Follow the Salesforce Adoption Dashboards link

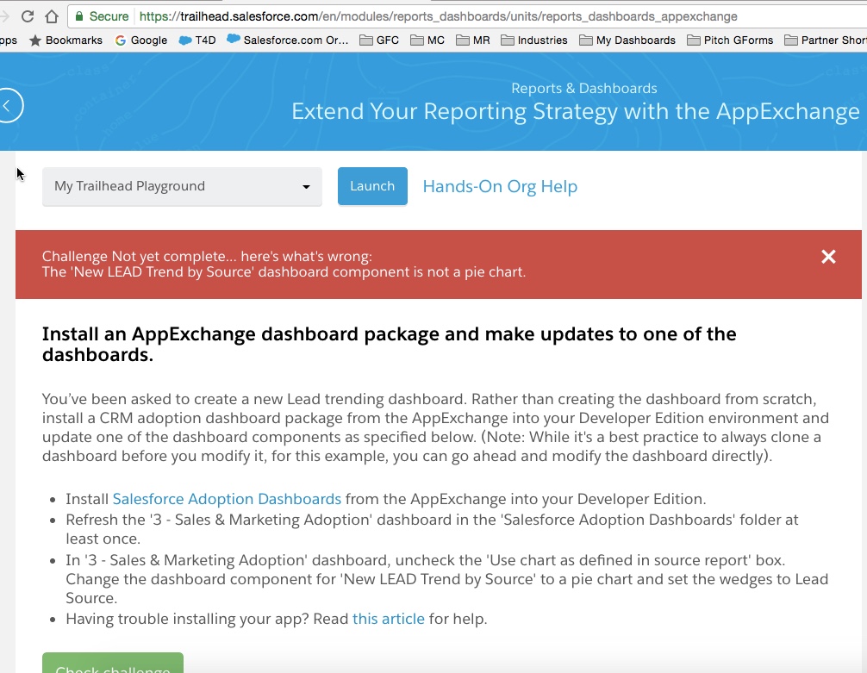pos(227,499)
